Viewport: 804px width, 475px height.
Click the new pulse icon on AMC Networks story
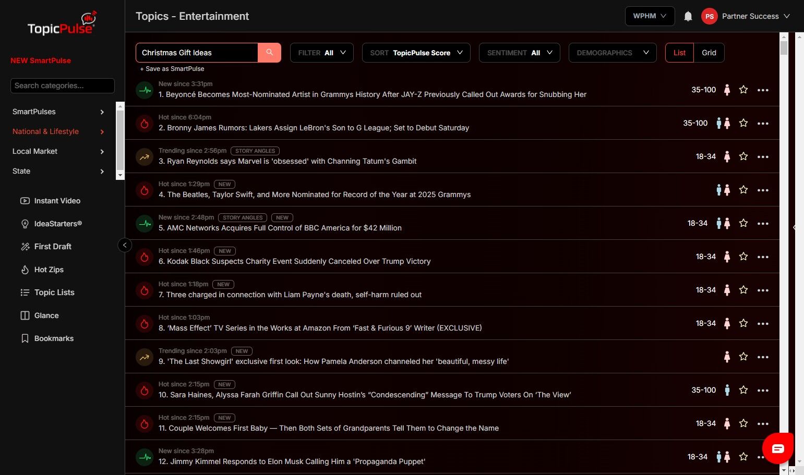pos(145,224)
